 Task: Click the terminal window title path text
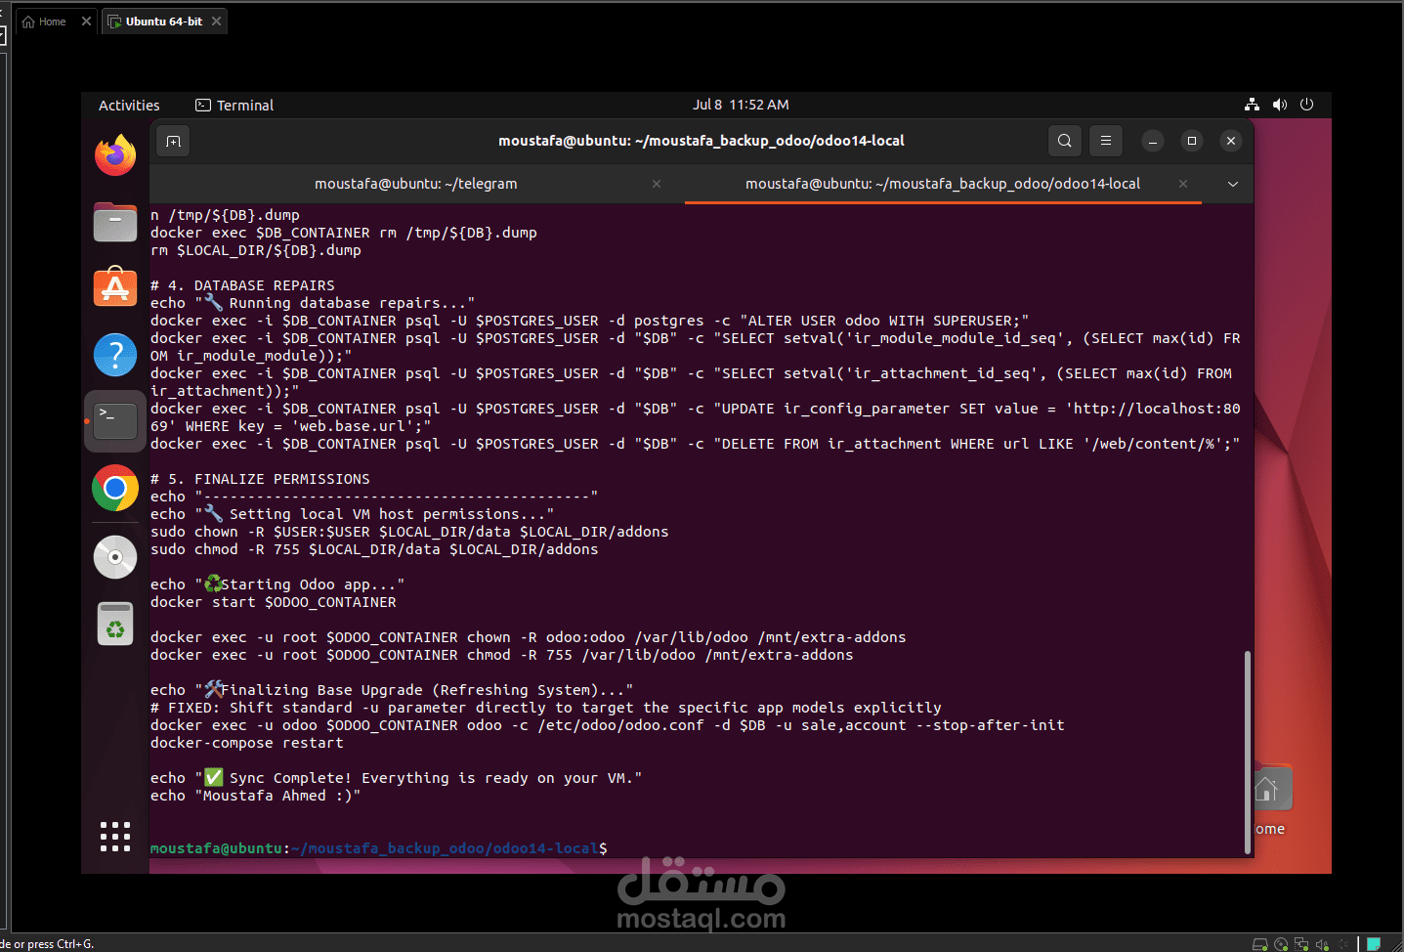point(702,141)
